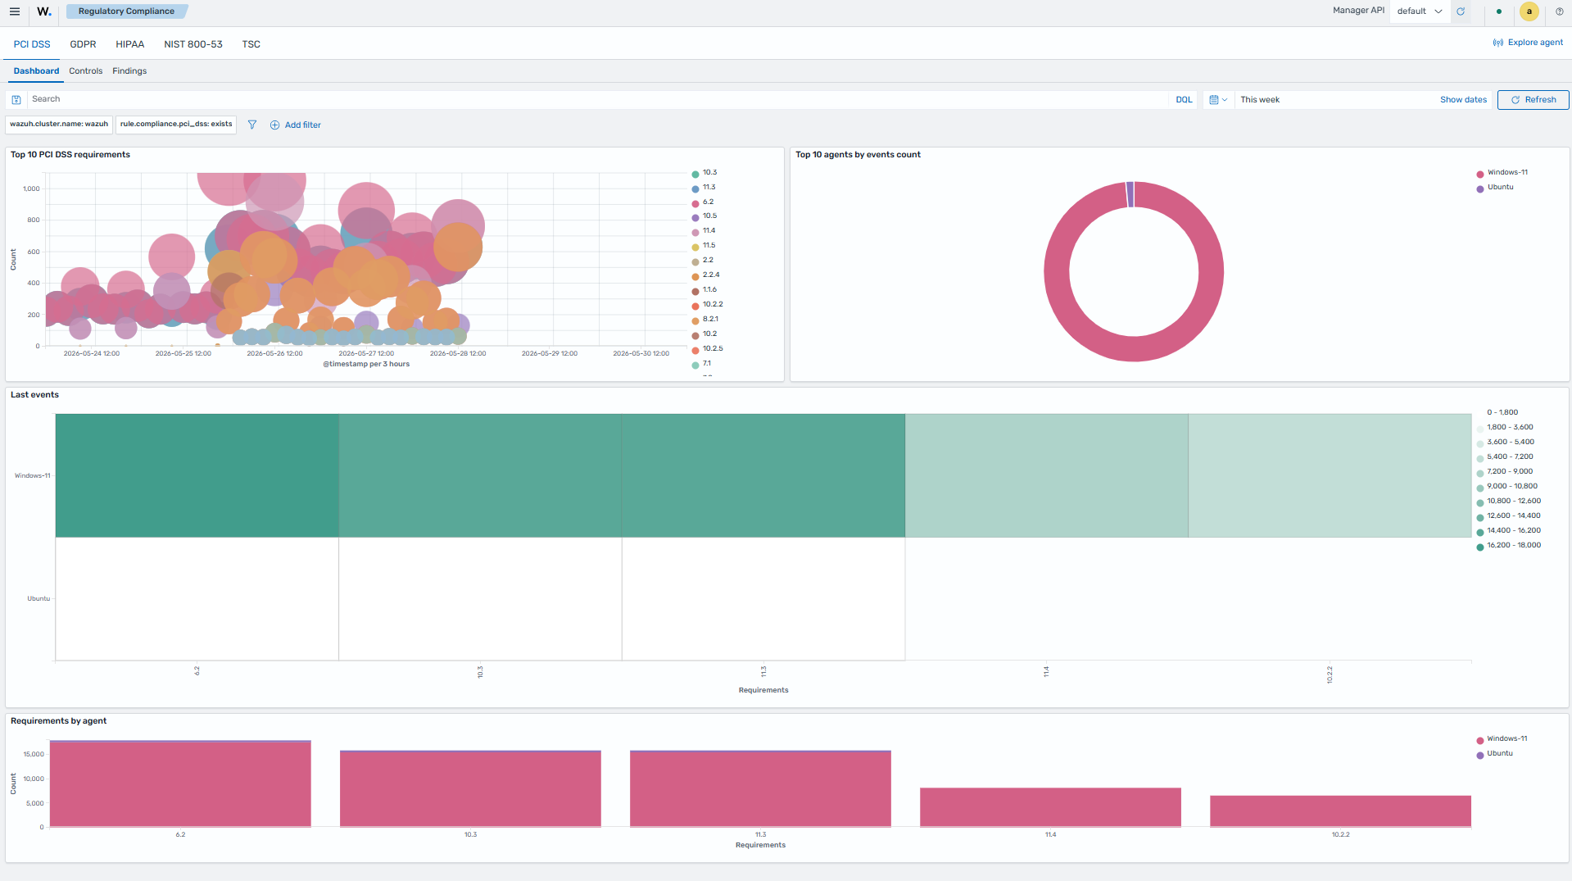
Task: Click the 16,200 - 18,000 heatmap color legend
Action: tap(1508, 546)
